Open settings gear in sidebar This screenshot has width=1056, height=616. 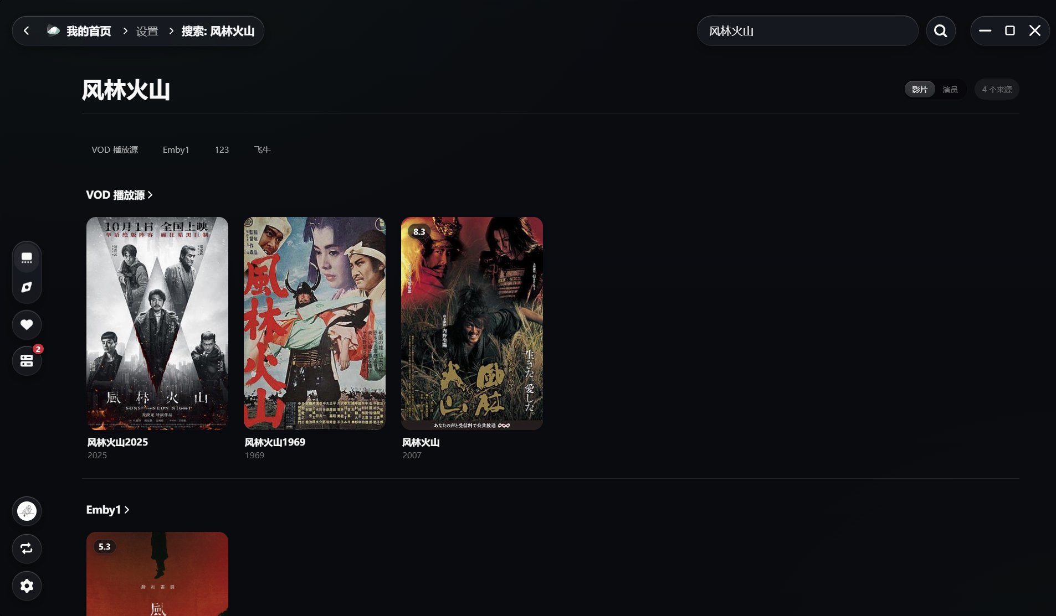[27, 586]
